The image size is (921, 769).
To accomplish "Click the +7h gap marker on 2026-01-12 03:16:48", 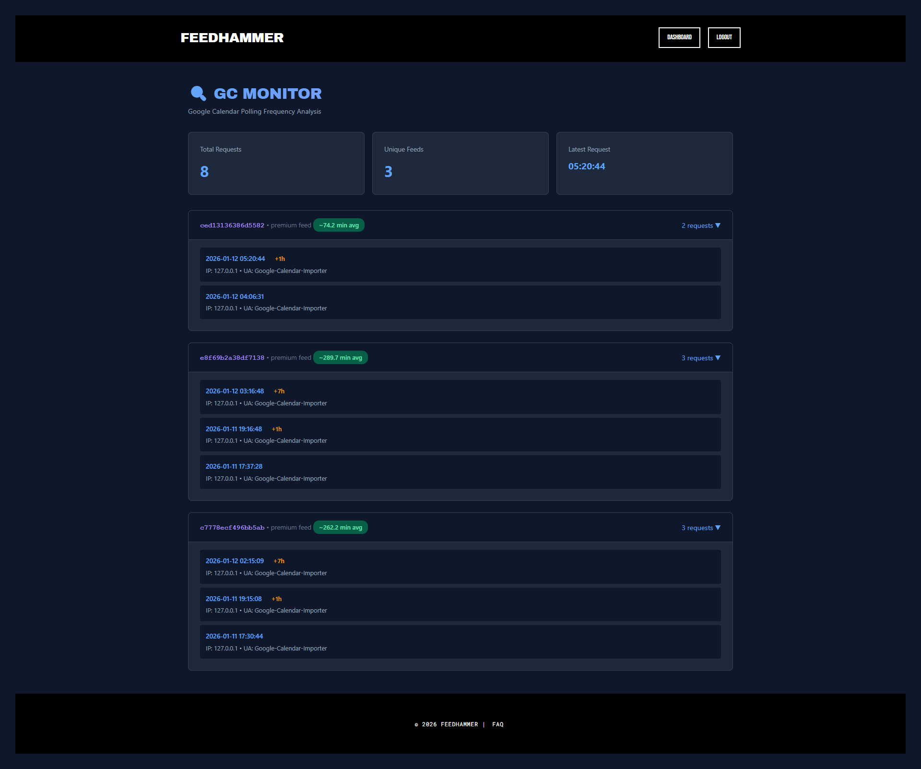I will pyautogui.click(x=279, y=391).
